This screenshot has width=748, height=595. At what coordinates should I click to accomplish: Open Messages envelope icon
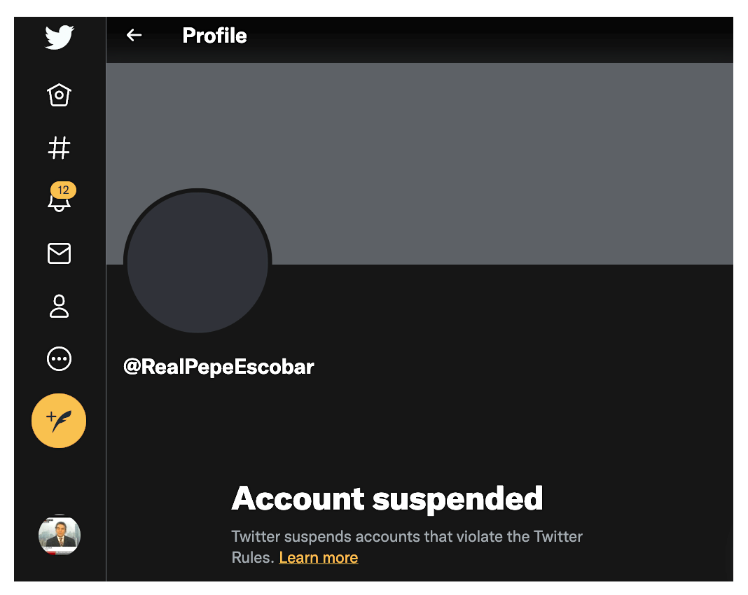point(59,253)
